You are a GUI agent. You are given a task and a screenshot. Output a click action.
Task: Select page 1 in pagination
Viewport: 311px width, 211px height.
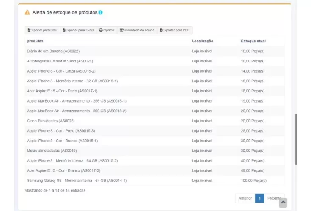(x=259, y=198)
